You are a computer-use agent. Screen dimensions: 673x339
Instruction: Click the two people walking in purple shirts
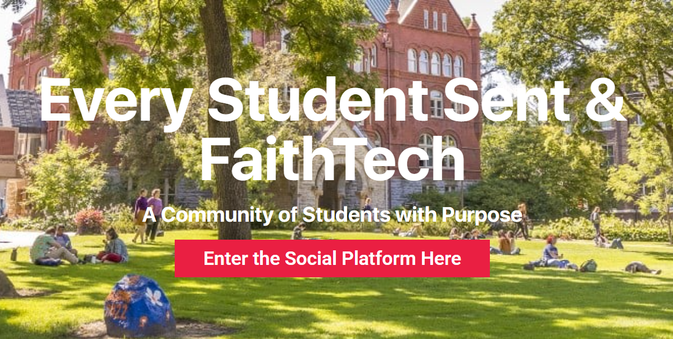[148, 215]
